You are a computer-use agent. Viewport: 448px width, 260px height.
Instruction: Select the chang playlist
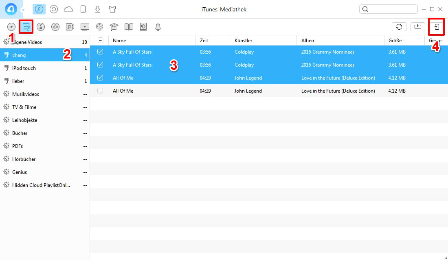pos(45,55)
